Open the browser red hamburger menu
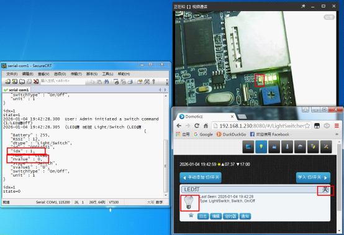The height and width of the screenshot is (235, 344). pyautogui.click(x=337, y=126)
